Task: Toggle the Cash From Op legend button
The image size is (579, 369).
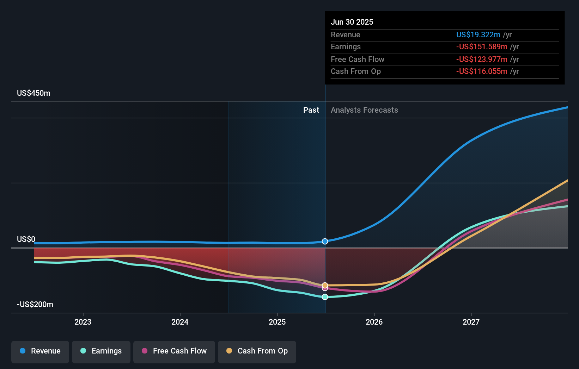Action: 257,352
